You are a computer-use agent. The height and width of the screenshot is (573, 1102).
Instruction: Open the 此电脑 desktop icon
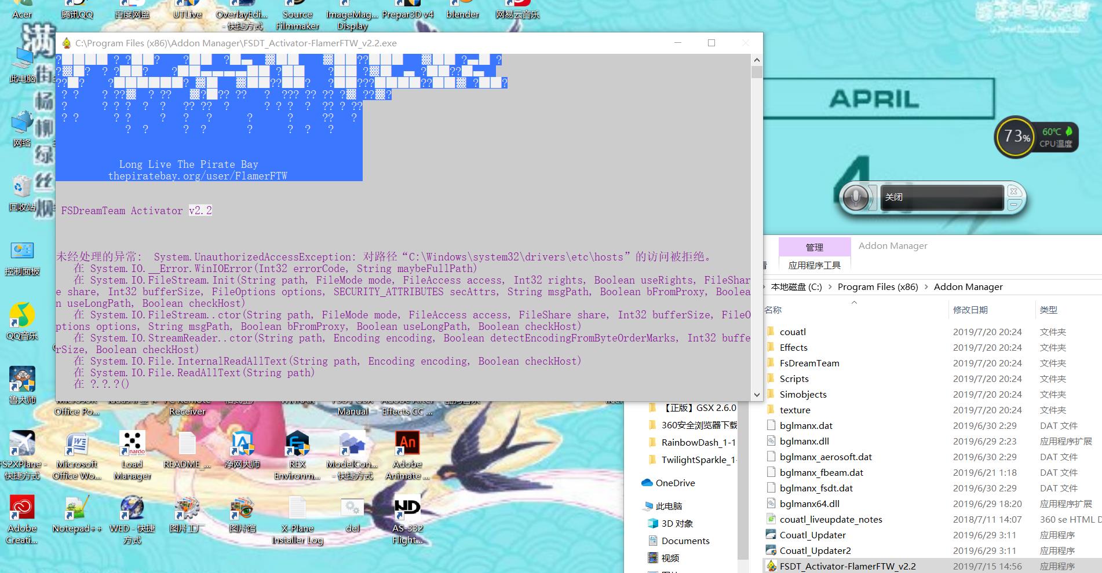[22, 64]
